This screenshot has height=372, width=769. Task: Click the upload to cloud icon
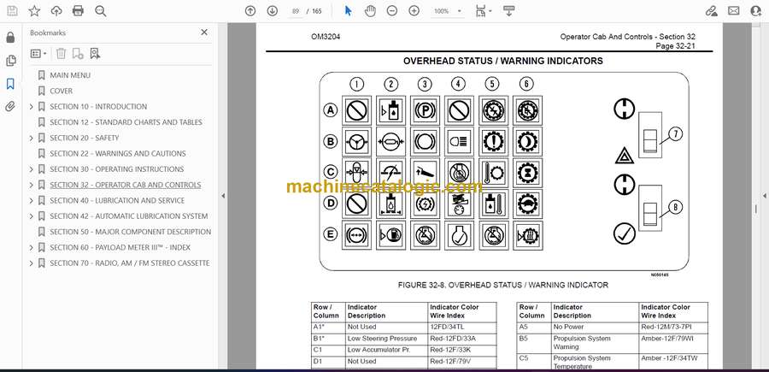pos(56,11)
